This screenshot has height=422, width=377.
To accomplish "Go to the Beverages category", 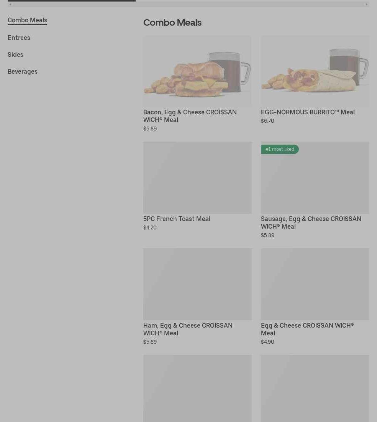I will coord(23,71).
